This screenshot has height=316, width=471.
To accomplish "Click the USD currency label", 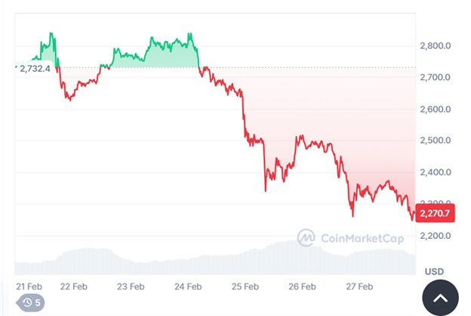I will (x=435, y=271).
